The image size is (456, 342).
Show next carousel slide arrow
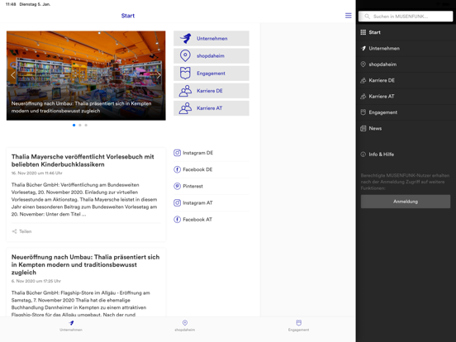coord(159,75)
